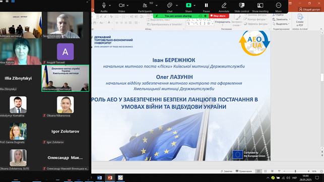The image size is (324, 182).
Task: Expand the Audio options arrow
Action: tap(110, 6)
